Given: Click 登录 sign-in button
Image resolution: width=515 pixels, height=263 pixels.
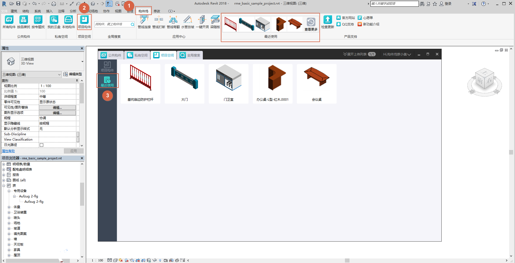Looking at the screenshot, I should click(445, 4).
